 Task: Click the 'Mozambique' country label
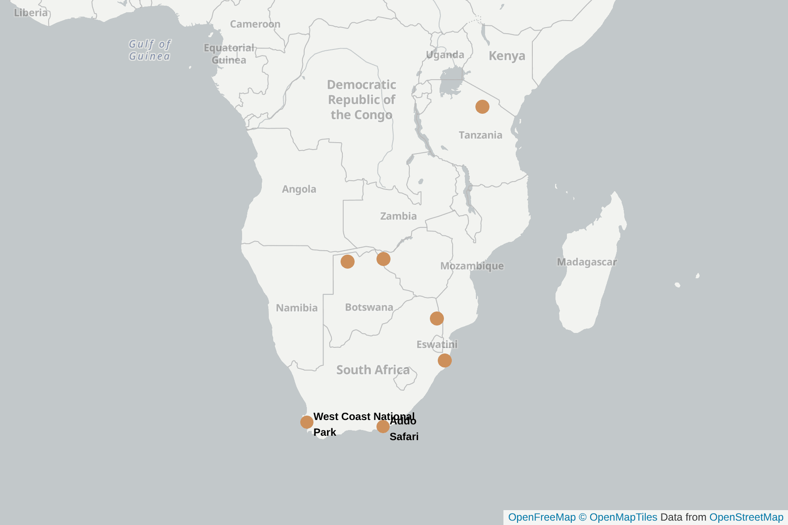click(x=472, y=266)
